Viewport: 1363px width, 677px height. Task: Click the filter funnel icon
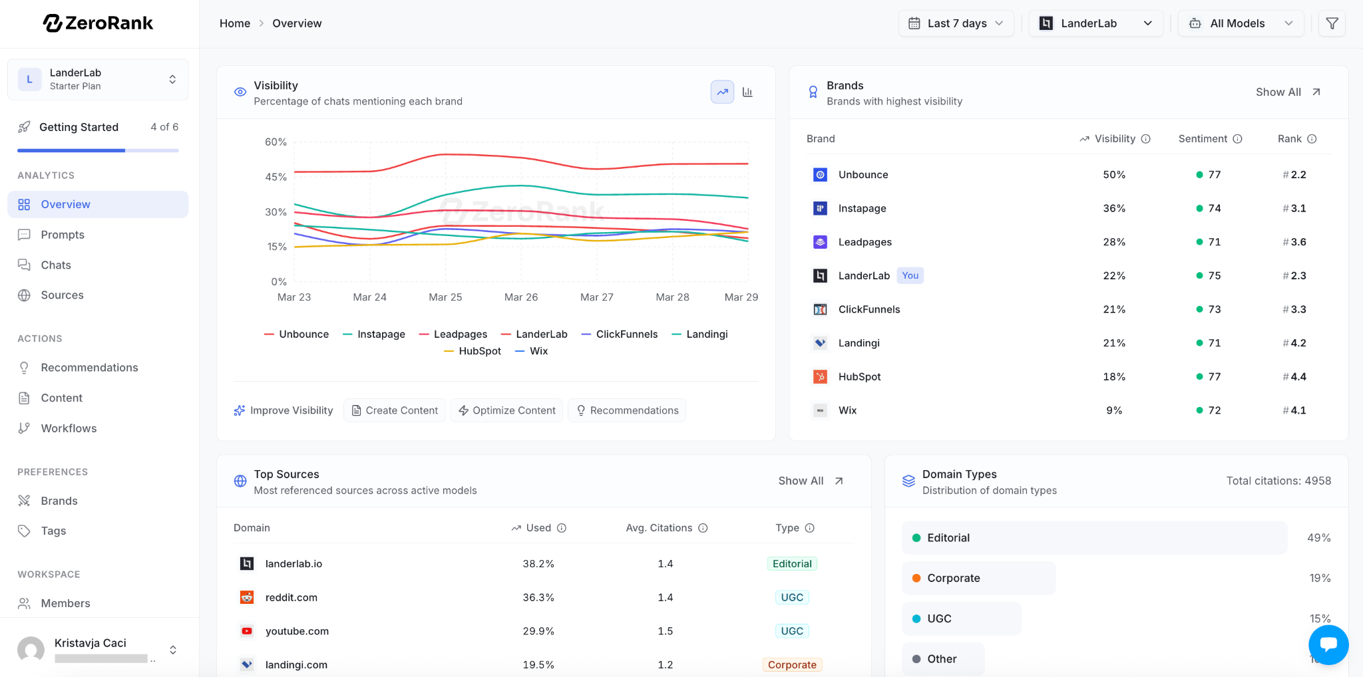point(1332,23)
